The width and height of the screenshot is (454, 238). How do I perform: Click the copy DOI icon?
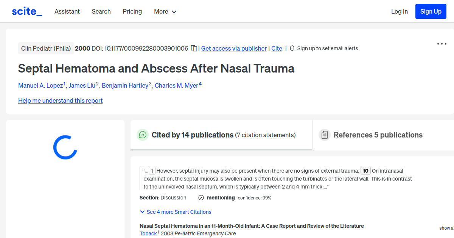pos(193,48)
